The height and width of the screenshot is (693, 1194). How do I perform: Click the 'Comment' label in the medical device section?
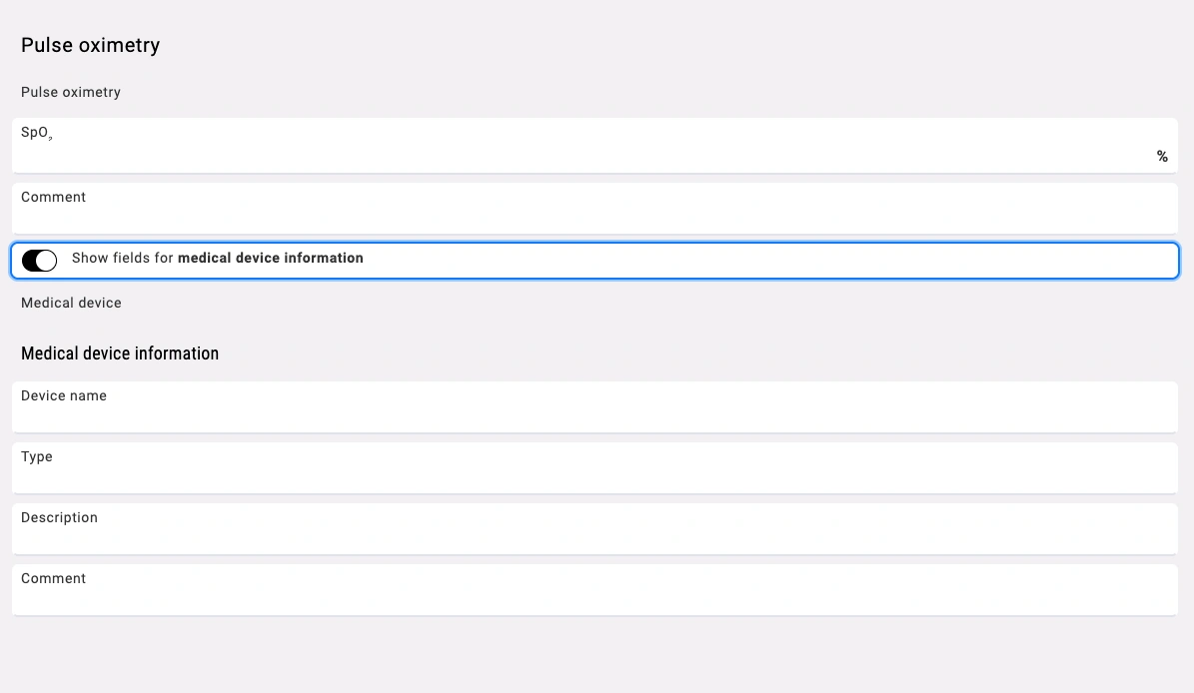[53, 578]
